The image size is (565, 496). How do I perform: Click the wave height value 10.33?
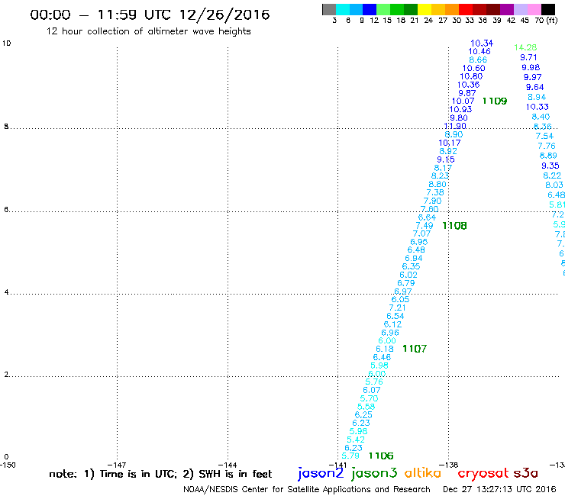pyautogui.click(x=538, y=107)
